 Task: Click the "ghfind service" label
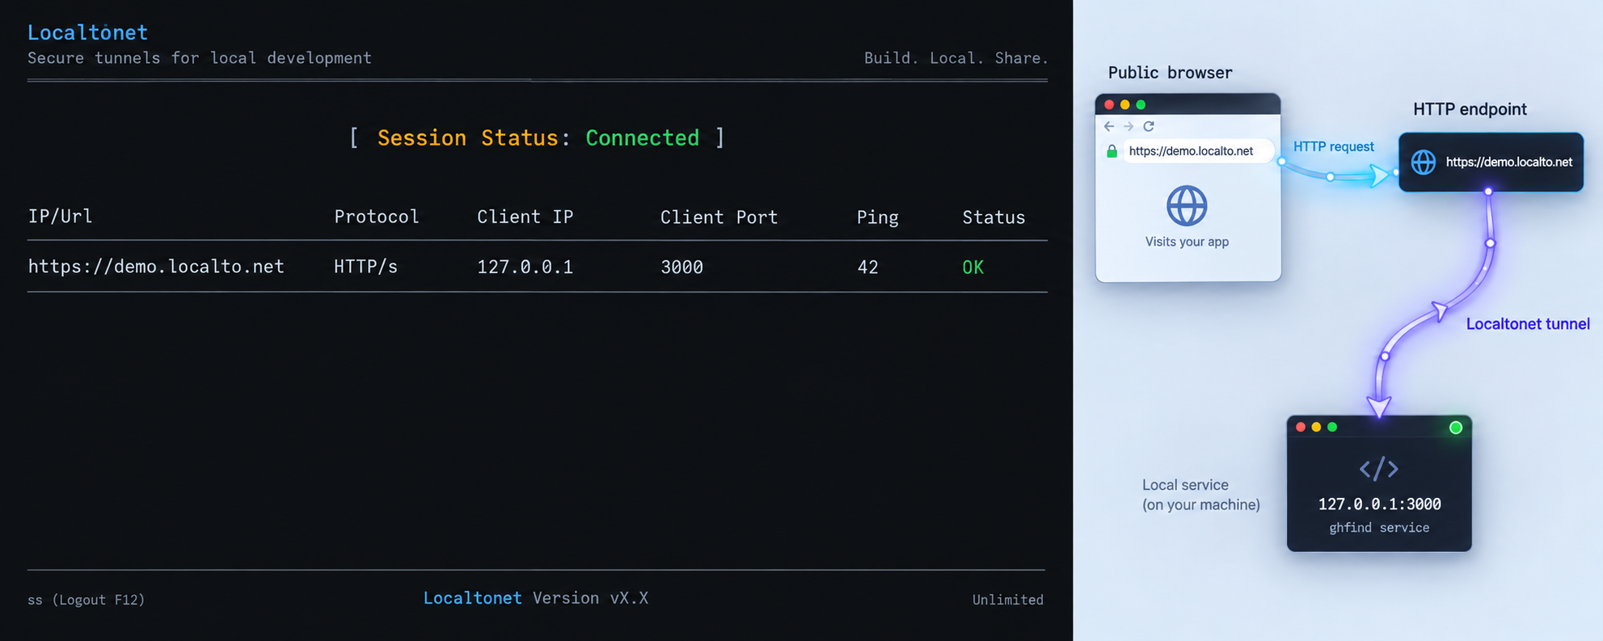[1379, 528]
